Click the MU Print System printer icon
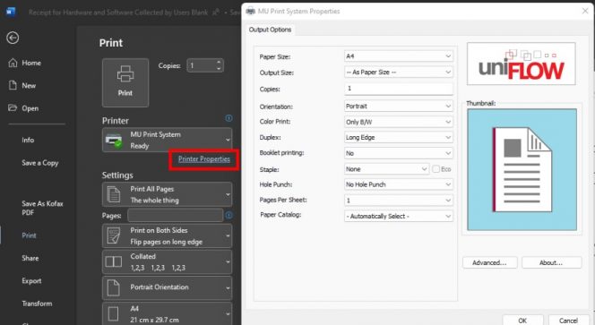The image size is (595, 325). coord(114,140)
